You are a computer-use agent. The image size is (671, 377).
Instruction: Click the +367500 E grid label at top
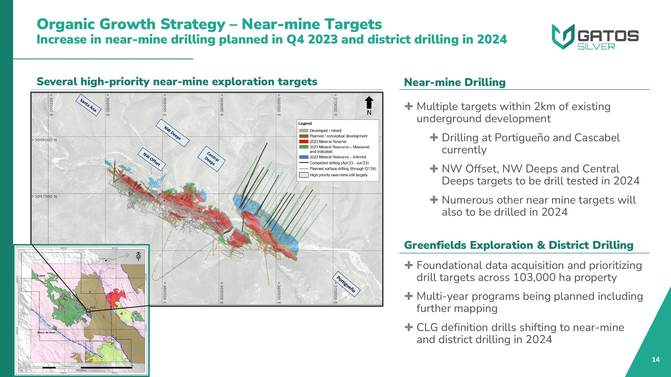[x=51, y=105]
